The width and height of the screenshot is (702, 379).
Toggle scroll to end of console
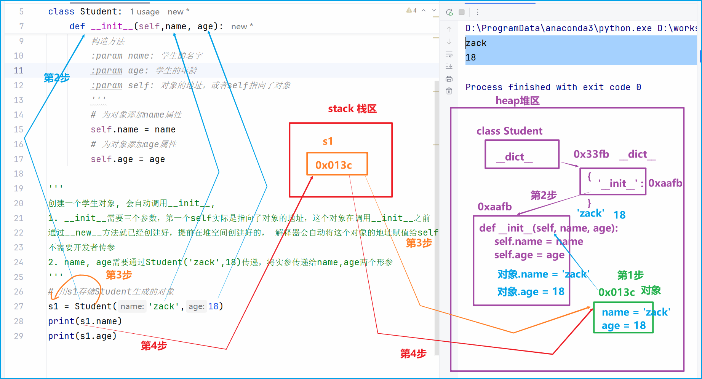[x=449, y=66]
